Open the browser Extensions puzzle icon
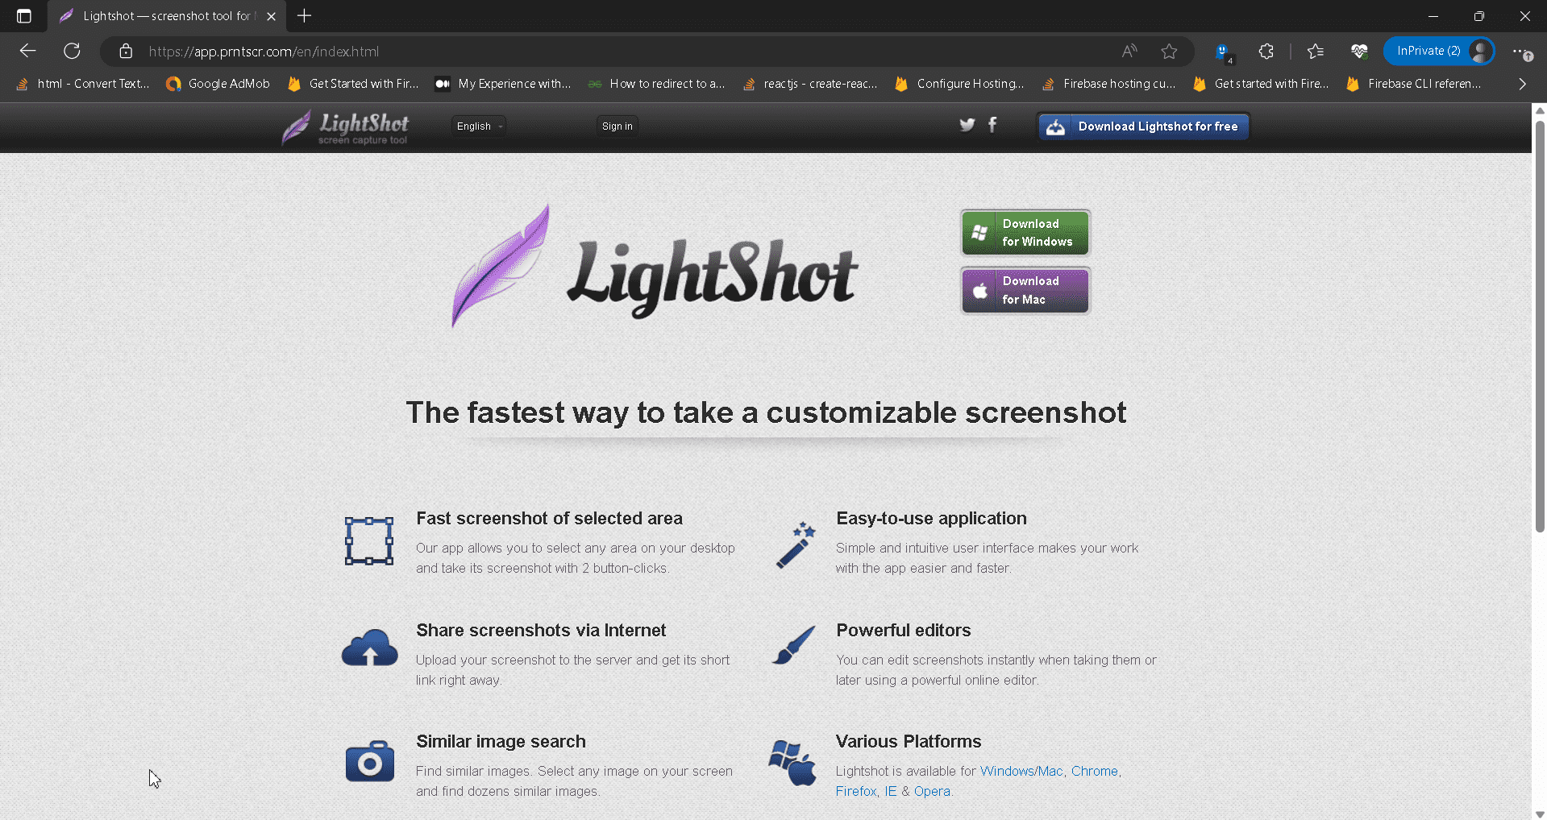This screenshot has width=1547, height=820. click(x=1266, y=51)
